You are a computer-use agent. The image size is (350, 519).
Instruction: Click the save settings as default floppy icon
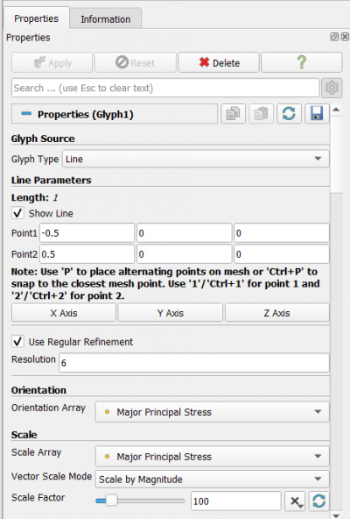point(317,114)
